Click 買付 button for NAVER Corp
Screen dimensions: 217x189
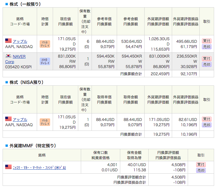point(207,59)
